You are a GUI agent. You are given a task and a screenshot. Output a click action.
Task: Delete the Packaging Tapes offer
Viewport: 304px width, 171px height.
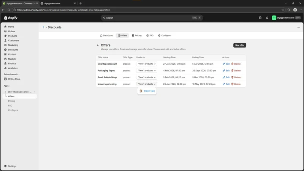(236, 71)
